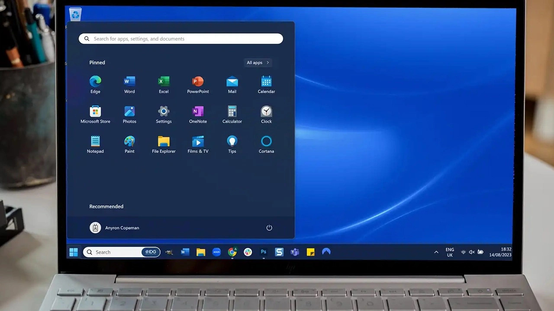Open Settings from pinned apps
Viewport: 554px width, 311px height.
[x=164, y=114]
